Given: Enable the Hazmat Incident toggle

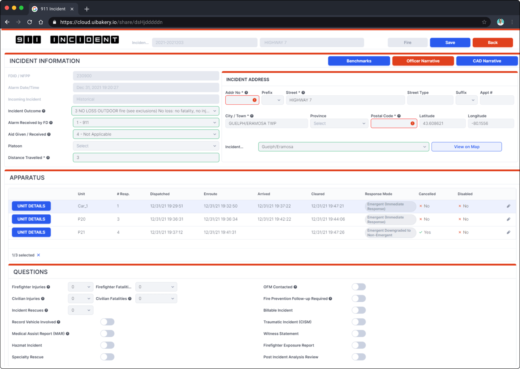Looking at the screenshot, I should pos(107,345).
